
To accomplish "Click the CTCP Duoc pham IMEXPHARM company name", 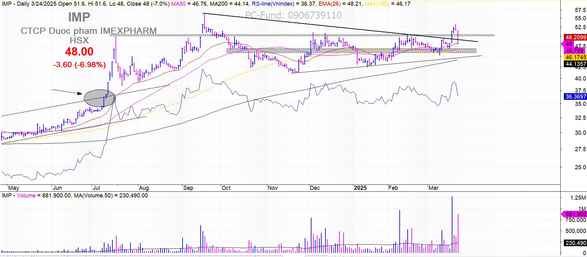I will click(x=89, y=31).
